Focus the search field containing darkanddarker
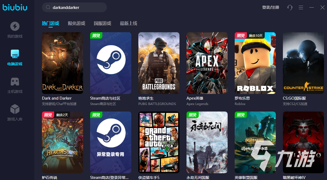Image resolution: width=327 pixels, height=180 pixels. coord(77,8)
